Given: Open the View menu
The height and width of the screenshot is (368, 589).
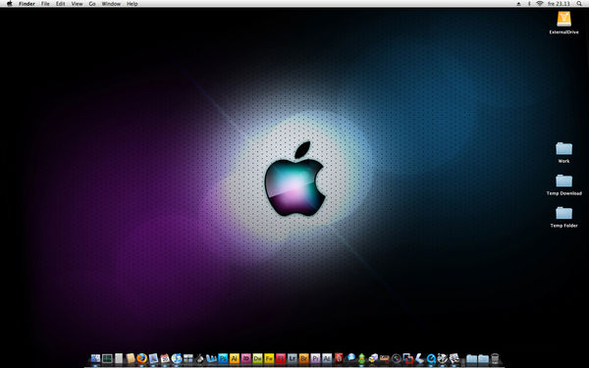Looking at the screenshot, I should tap(77, 3).
